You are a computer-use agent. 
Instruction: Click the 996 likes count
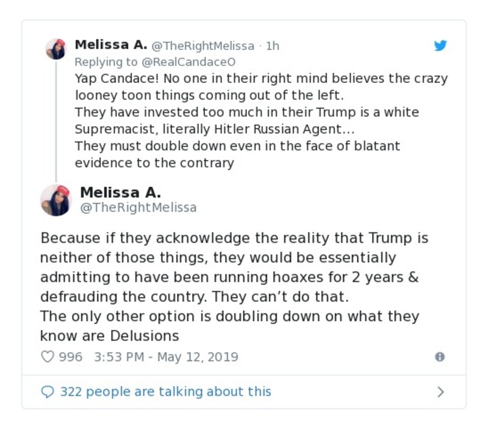coord(70,357)
